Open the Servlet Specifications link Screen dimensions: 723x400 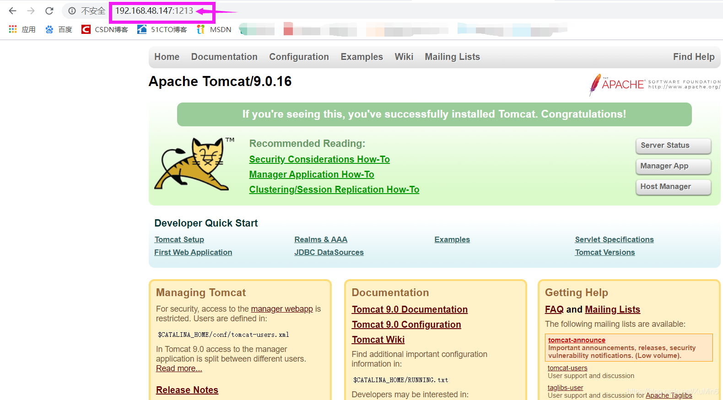(614, 239)
